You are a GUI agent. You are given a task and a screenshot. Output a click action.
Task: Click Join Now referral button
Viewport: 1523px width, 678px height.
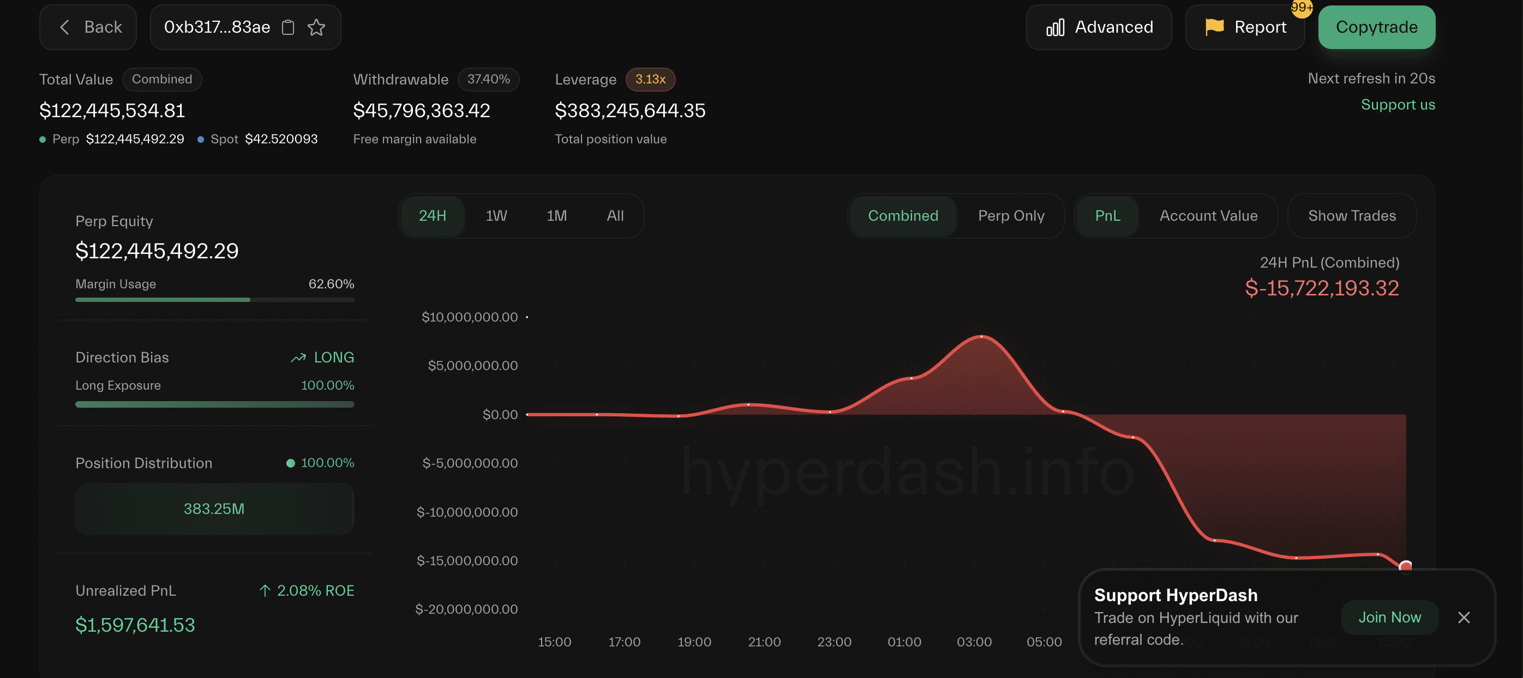click(x=1389, y=617)
